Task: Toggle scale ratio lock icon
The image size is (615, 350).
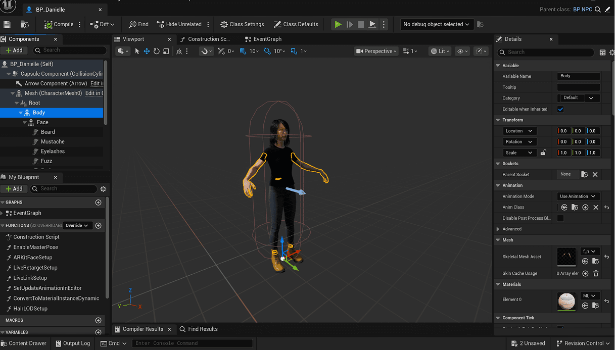Action: coord(543,153)
